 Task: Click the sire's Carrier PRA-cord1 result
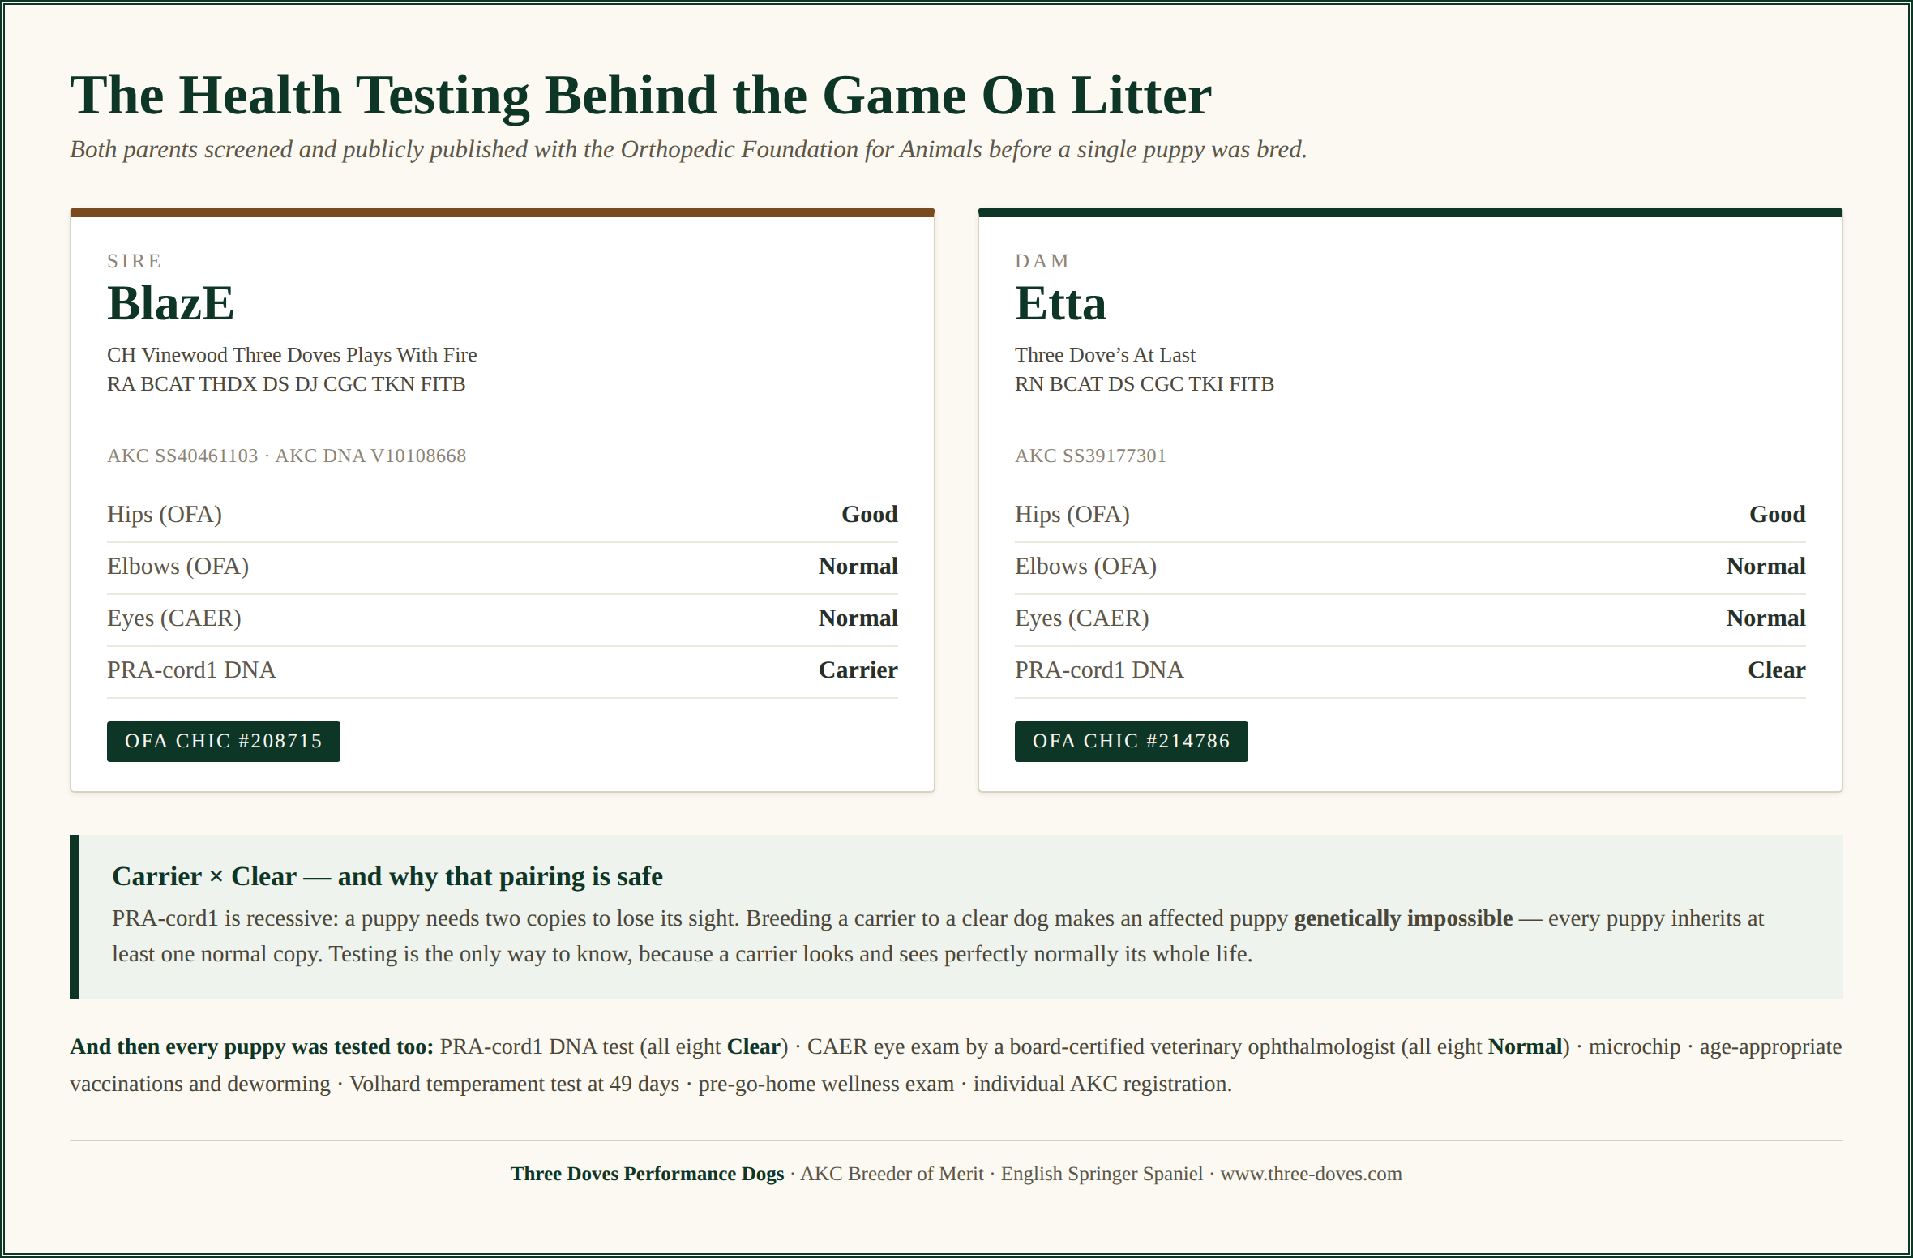(x=858, y=670)
